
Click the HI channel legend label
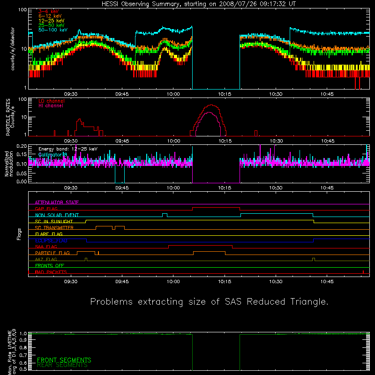pos(51,106)
